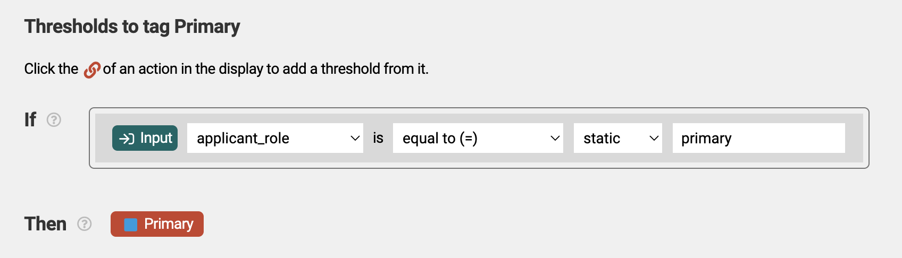Click the "is" text between selectors
The image size is (902, 258).
[x=378, y=138]
